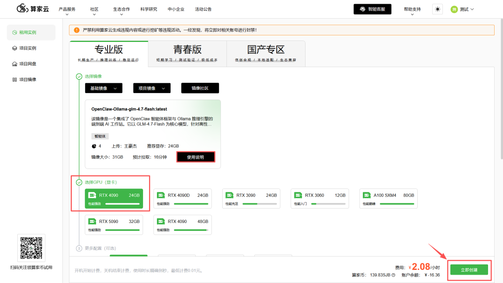Open the 项目镜像 dropdown button
Screen dimensions: 503x283
point(152,88)
